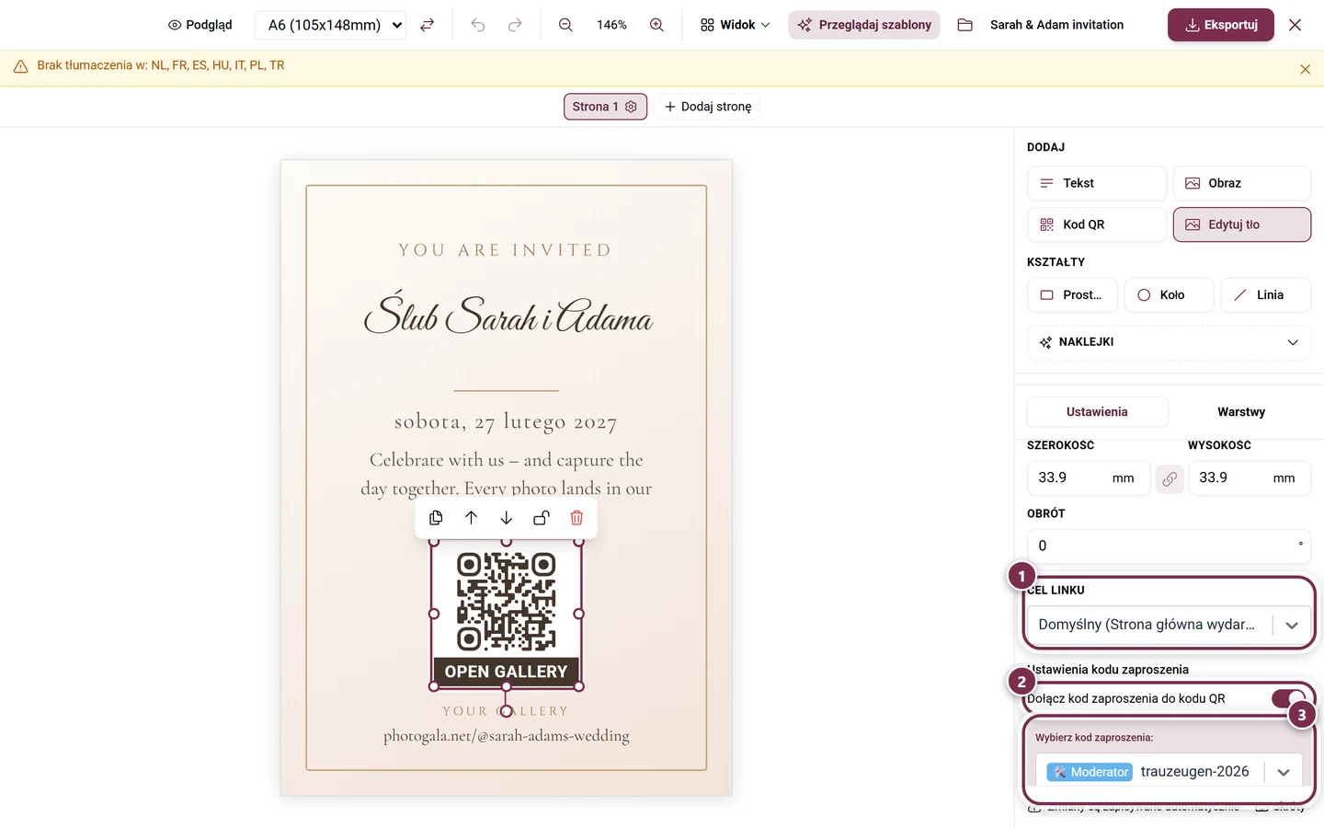Open the A6 (105x148mm) size dropdown

[x=331, y=25]
